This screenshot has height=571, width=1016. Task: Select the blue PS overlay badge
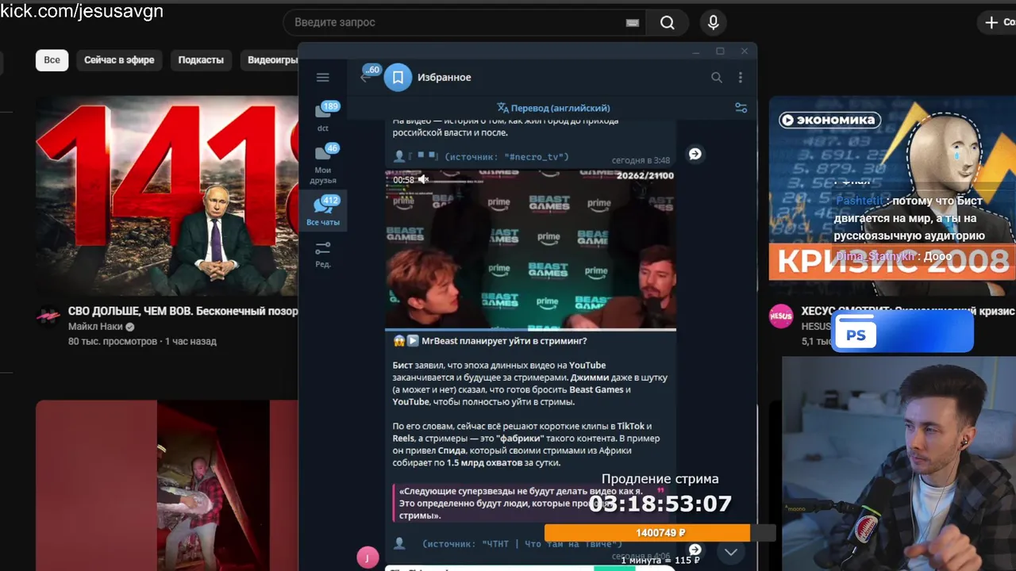(902, 331)
